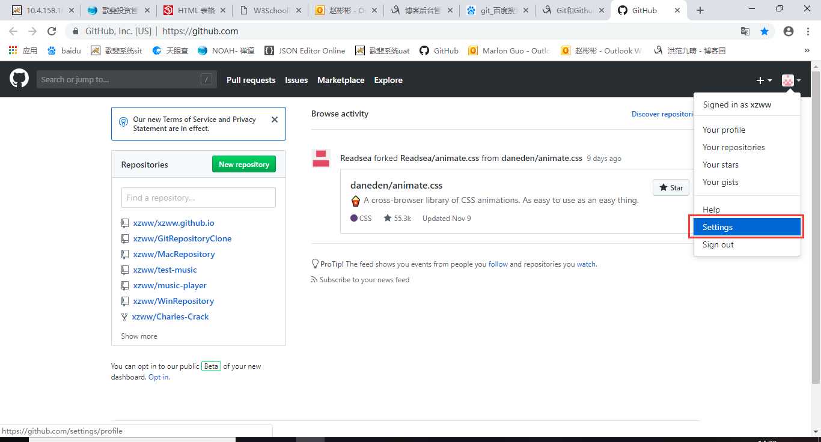Open the 天眼查 bookmark
Viewport: 821px width, 442px height.
pyautogui.click(x=170, y=50)
